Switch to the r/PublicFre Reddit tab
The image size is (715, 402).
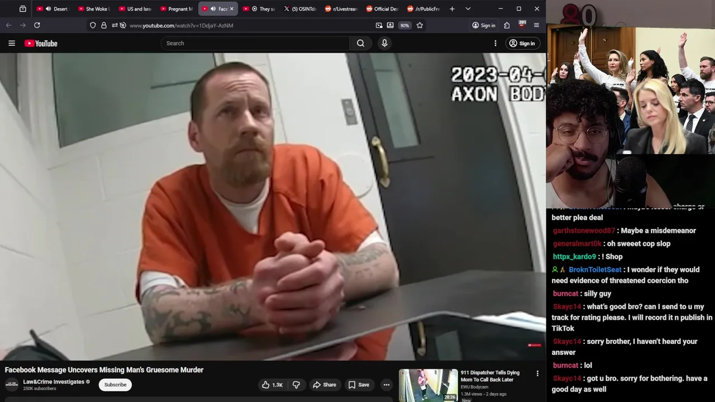click(423, 9)
